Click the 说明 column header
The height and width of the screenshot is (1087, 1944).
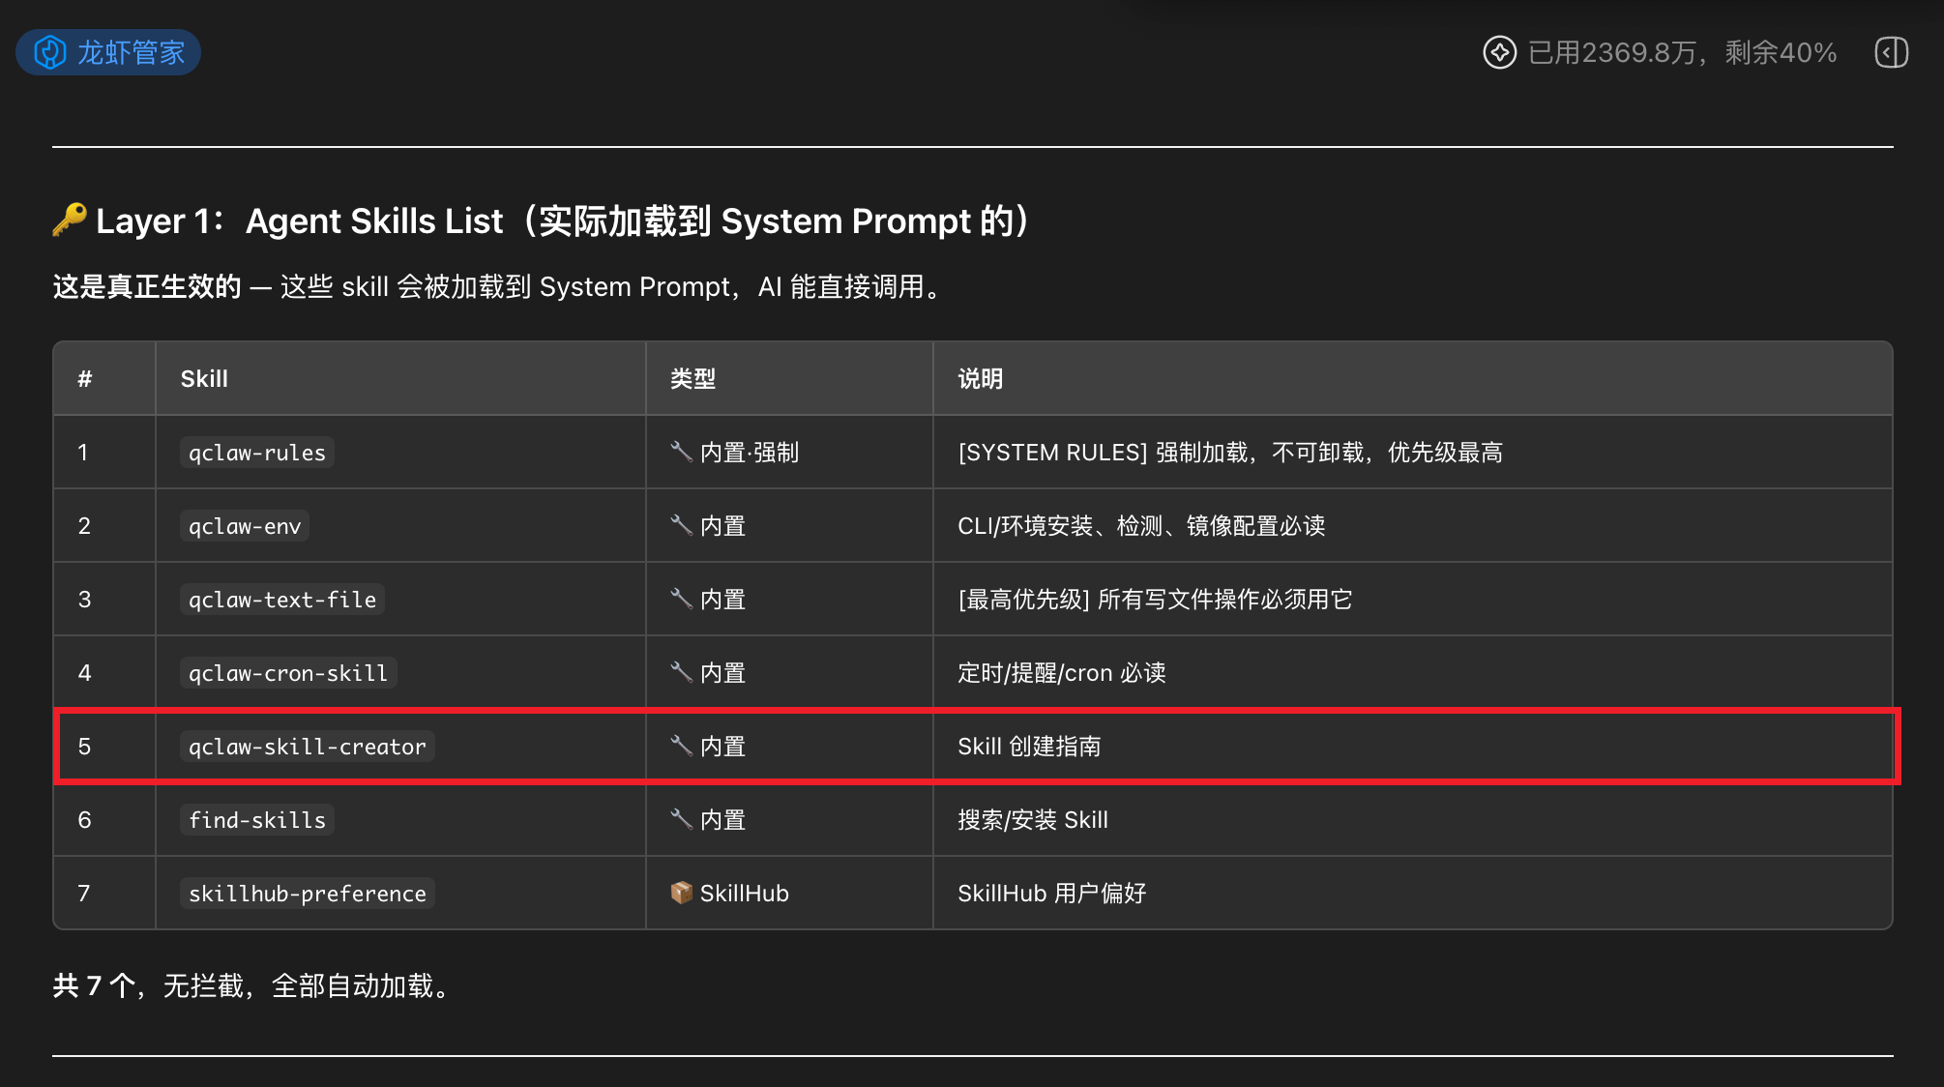980,379
